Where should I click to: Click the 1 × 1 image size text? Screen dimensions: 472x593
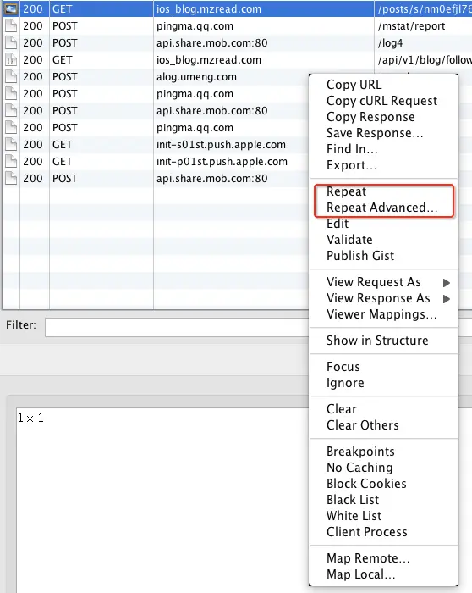[30, 418]
